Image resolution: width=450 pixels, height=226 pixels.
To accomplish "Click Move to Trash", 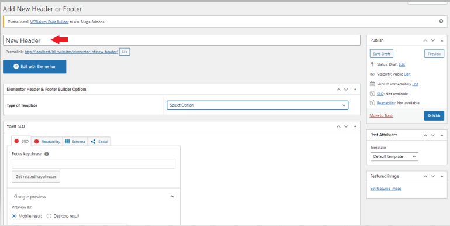I will (382, 115).
